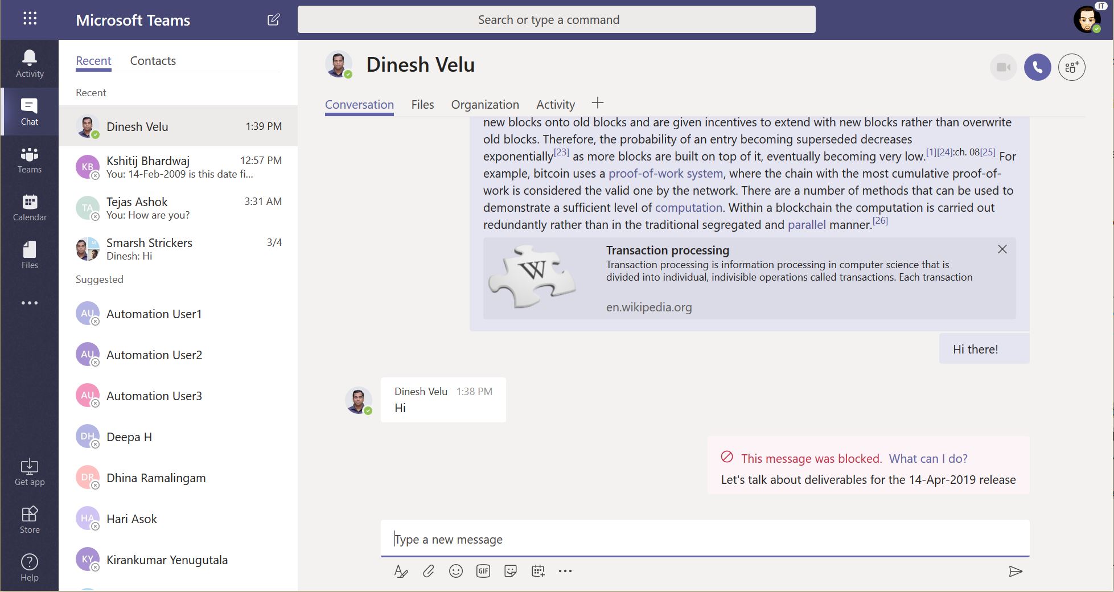Click the blocked deliverables message text

tap(868, 480)
